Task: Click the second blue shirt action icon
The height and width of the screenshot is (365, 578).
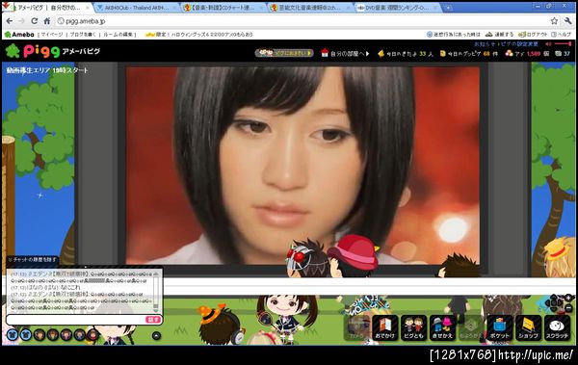Action: (26, 335)
